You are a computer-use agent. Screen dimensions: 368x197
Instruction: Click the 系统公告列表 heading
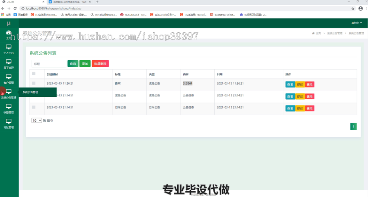click(x=43, y=53)
